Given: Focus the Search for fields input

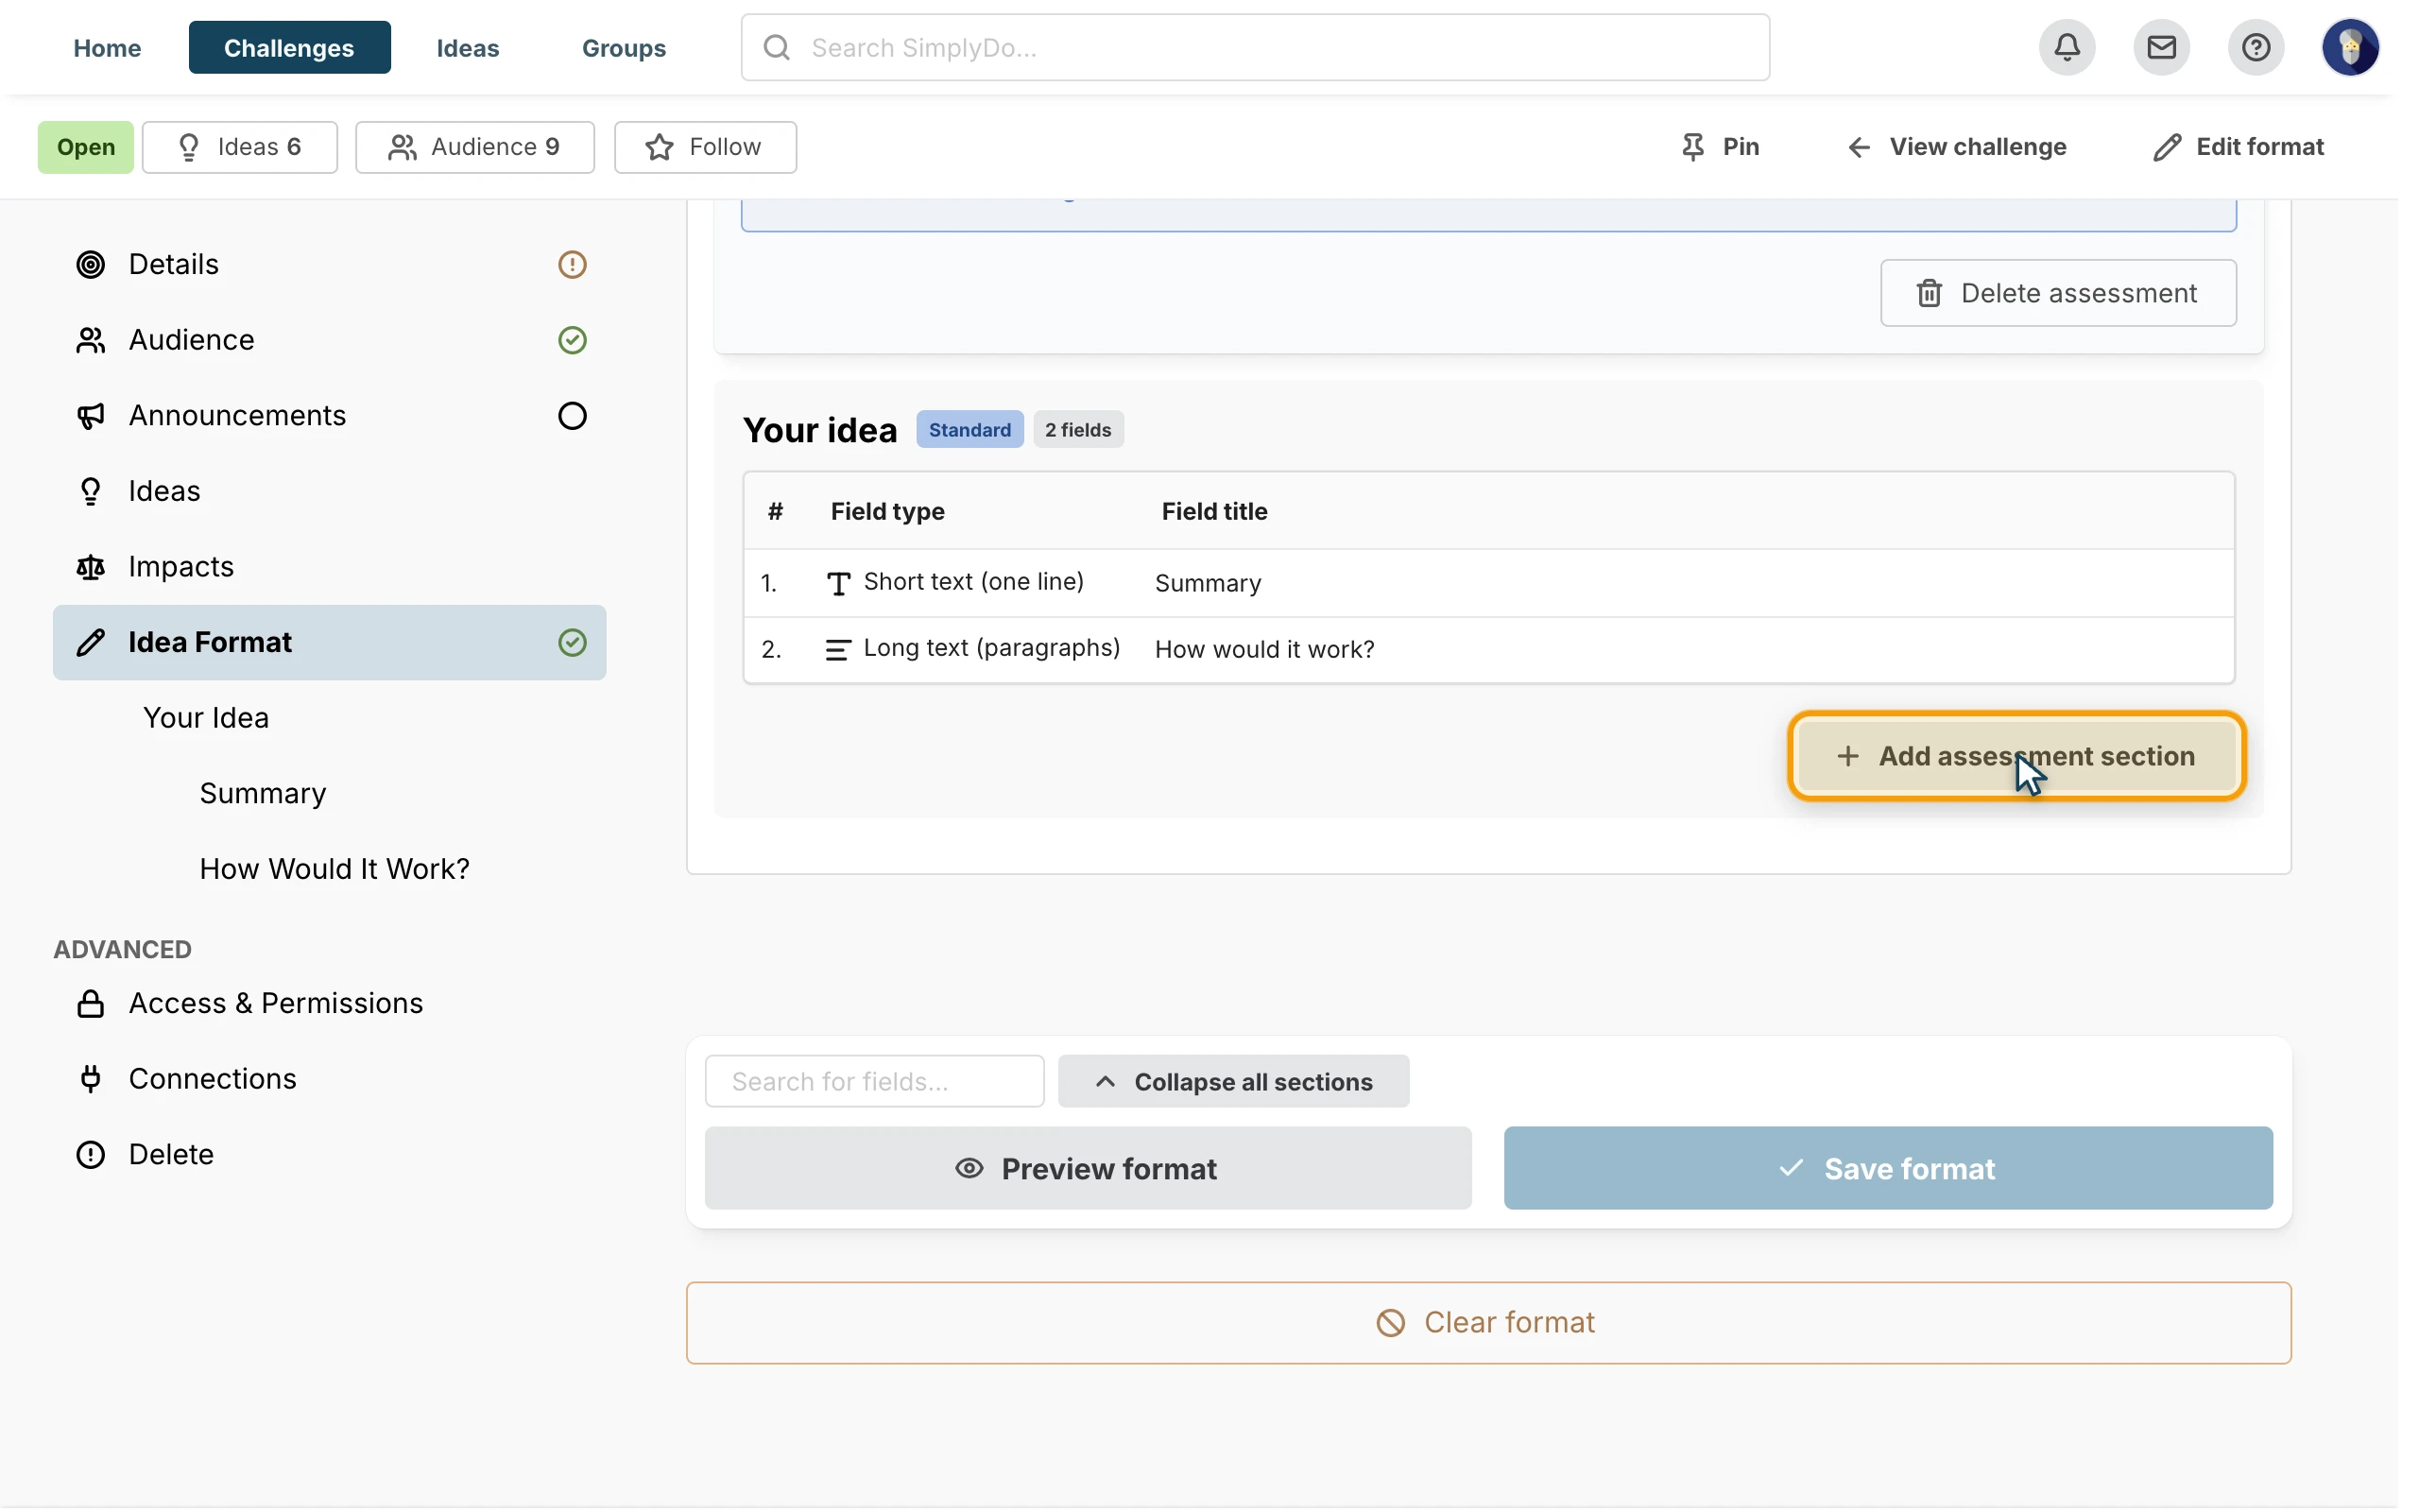Looking at the screenshot, I should point(875,1081).
